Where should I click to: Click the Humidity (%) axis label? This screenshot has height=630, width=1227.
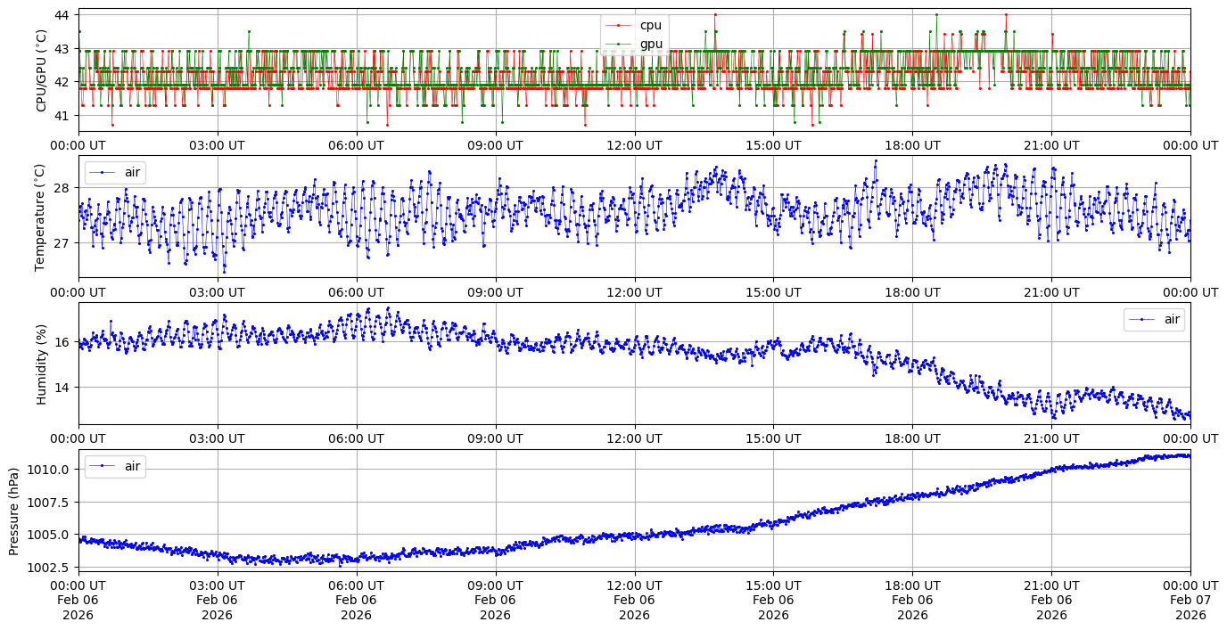click(41, 364)
